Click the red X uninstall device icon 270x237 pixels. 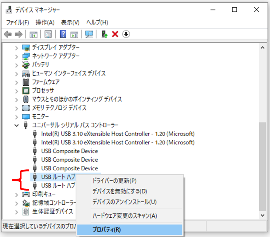(x=115, y=34)
